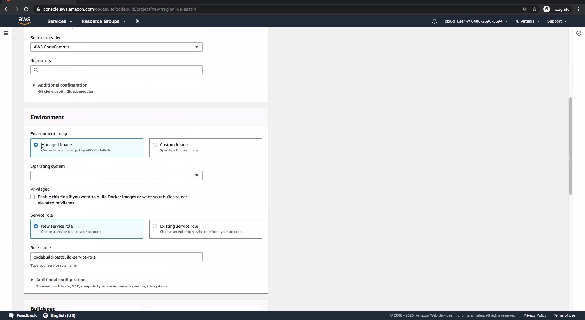Click the tracking-blocked eye icon in address bar
585x320 pixels.
click(x=525, y=9)
